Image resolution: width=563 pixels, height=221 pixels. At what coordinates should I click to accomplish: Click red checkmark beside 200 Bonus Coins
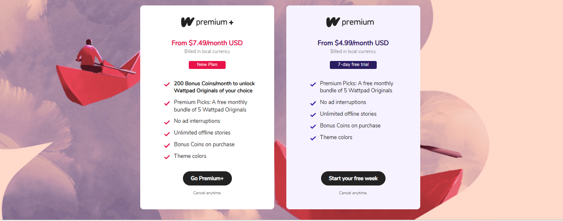tap(167, 84)
